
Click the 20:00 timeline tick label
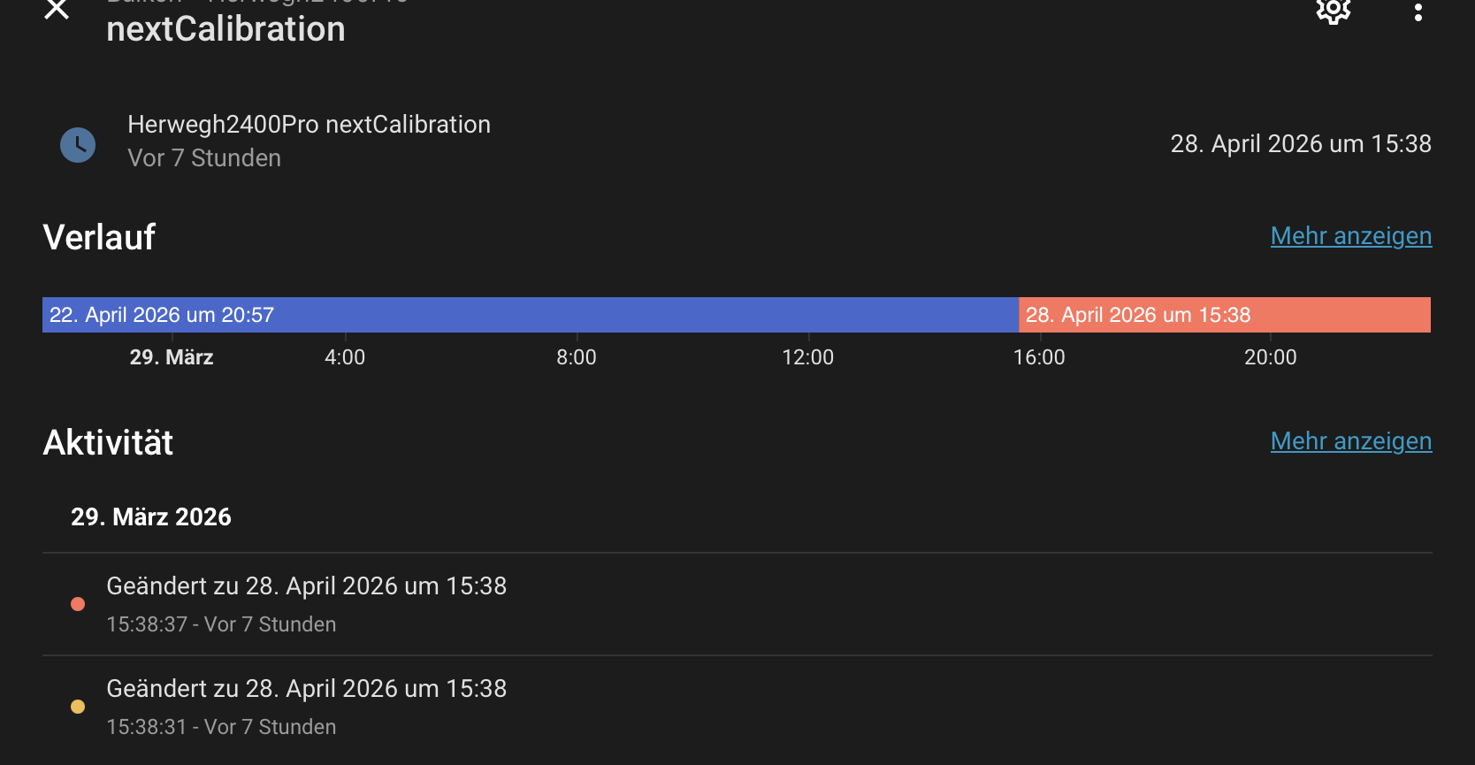click(x=1271, y=357)
